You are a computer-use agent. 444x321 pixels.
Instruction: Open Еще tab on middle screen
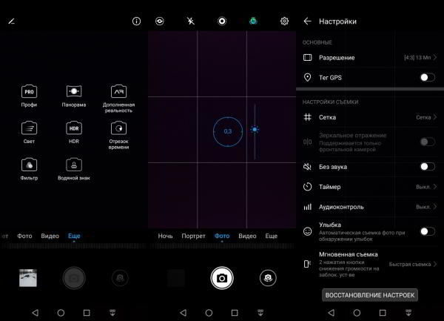tap(272, 236)
